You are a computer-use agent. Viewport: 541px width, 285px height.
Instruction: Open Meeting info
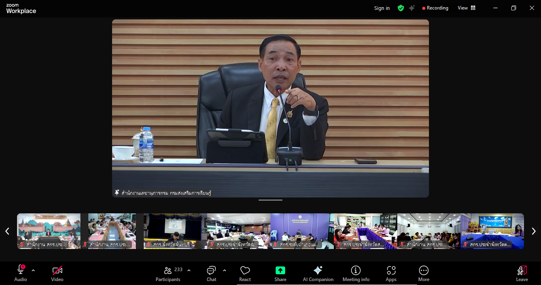[x=356, y=273]
